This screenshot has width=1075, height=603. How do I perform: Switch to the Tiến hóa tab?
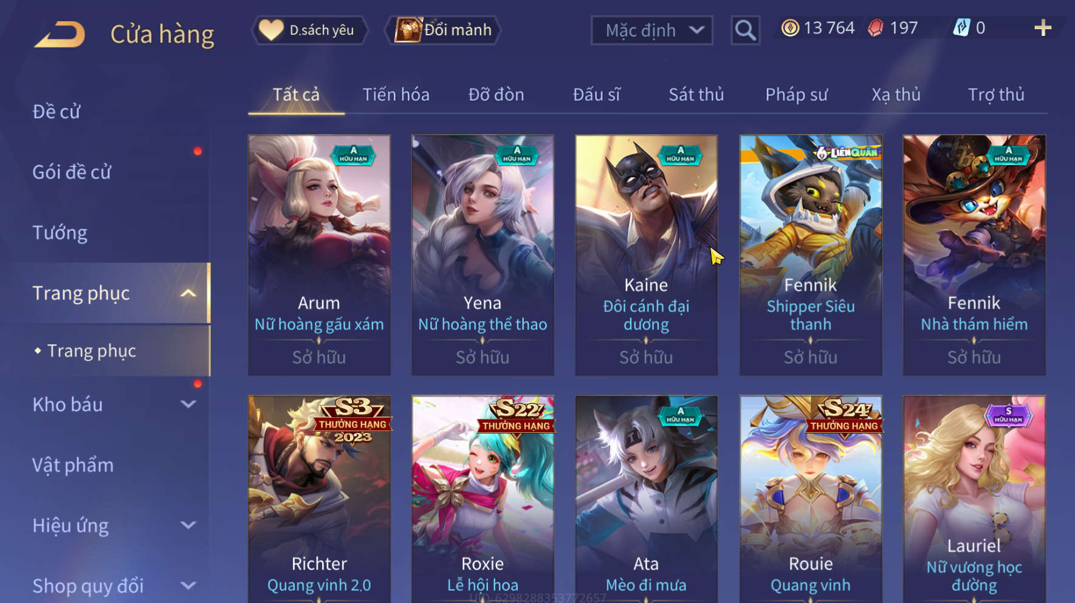(x=396, y=95)
